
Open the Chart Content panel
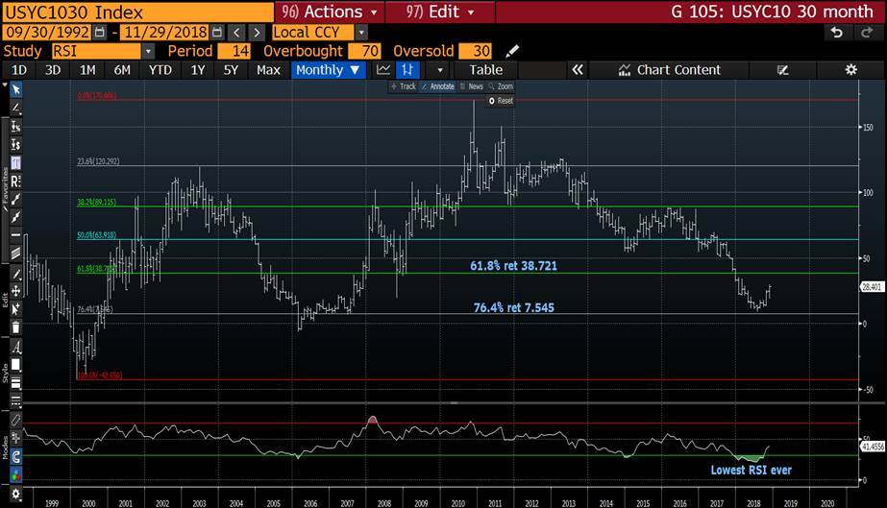(670, 70)
